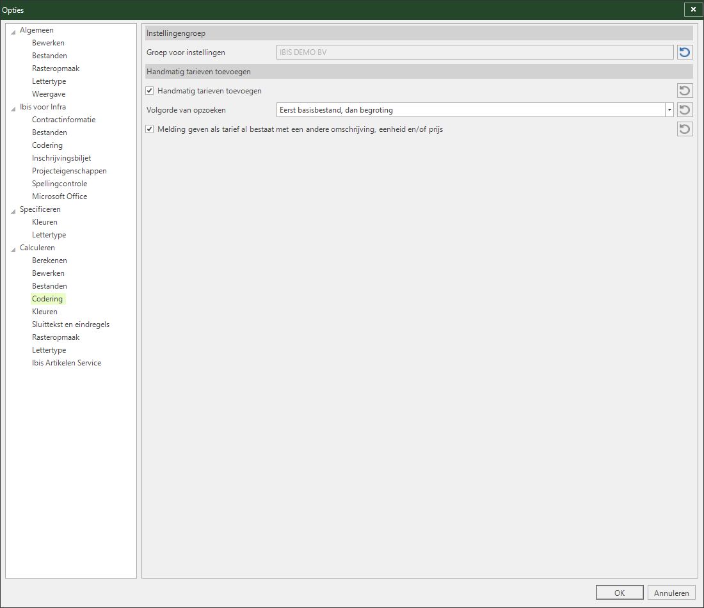Open Bestanden under Calculeren
Image resolution: width=704 pixels, height=608 pixels.
coord(49,286)
